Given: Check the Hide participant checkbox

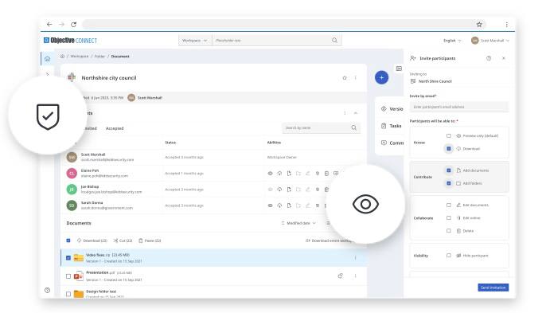Looking at the screenshot, I should (x=449, y=256).
